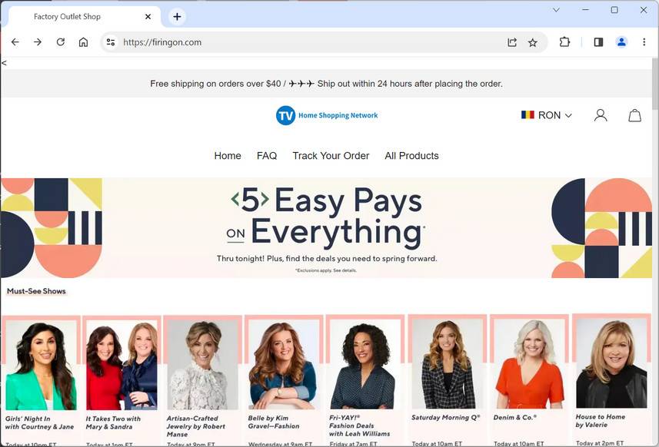The image size is (659, 447).
Task: Open the extensions puzzle icon
Action: [565, 42]
